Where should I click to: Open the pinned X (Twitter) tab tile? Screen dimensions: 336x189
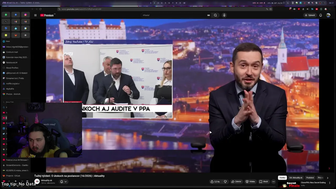(6, 22)
